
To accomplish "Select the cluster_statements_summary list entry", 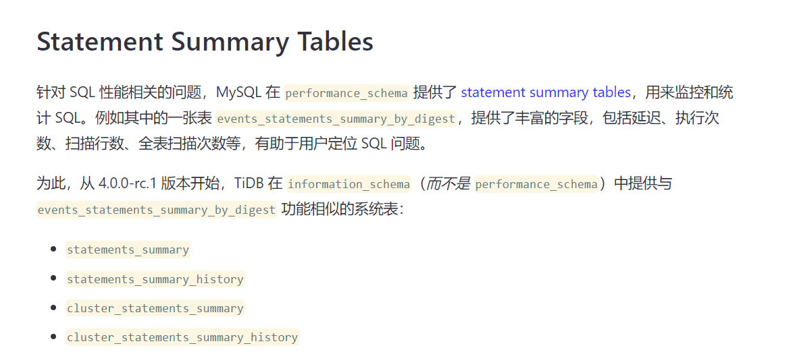I will 155,308.
